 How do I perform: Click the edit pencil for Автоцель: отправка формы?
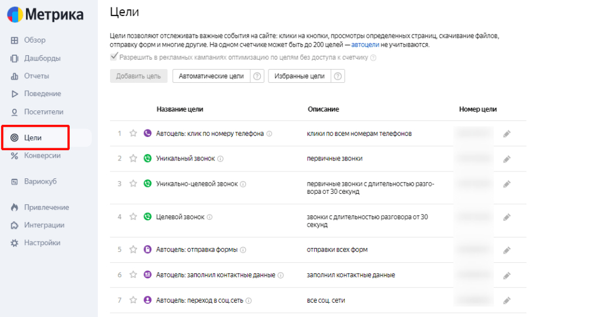507,250
